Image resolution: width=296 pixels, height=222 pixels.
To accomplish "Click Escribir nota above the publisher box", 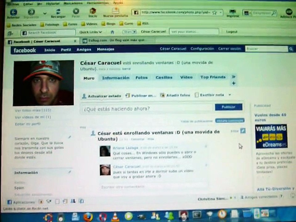I will coord(209,95).
